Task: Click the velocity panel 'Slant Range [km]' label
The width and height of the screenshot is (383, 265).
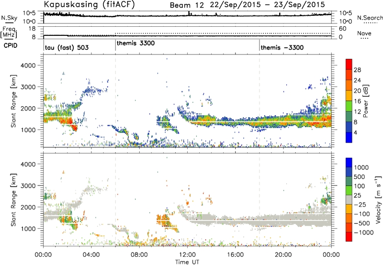Action: pyautogui.click(x=13, y=199)
